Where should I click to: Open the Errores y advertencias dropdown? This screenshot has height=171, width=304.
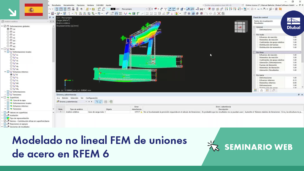click(x=86, y=102)
